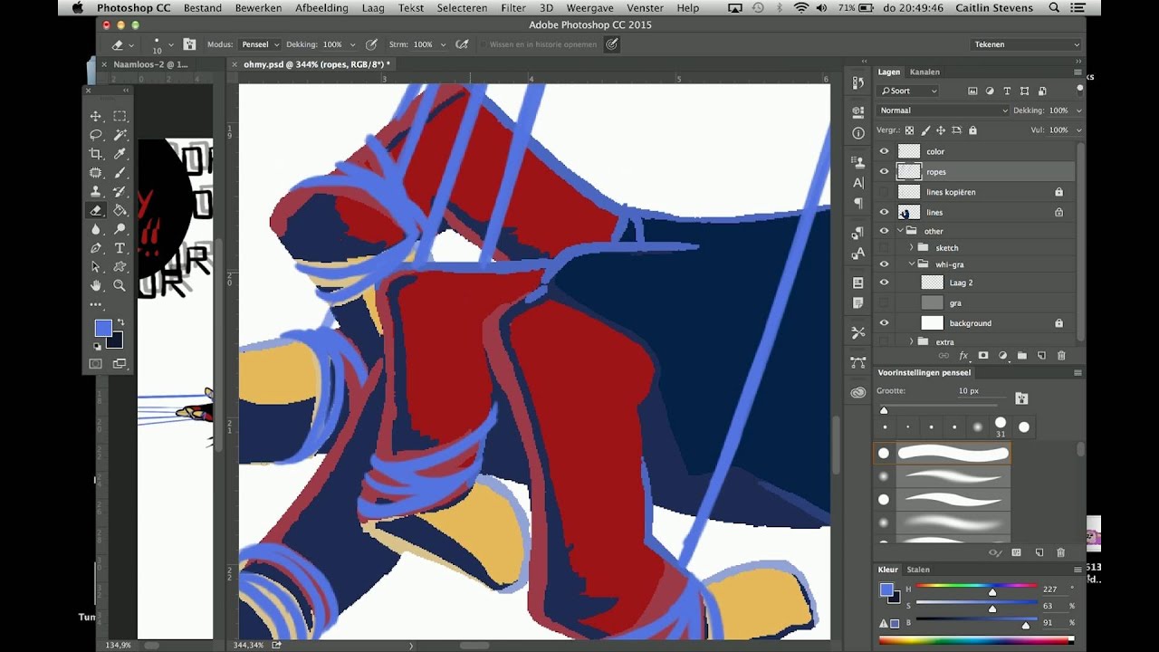Select the Clone Stamp tool

coord(96,192)
